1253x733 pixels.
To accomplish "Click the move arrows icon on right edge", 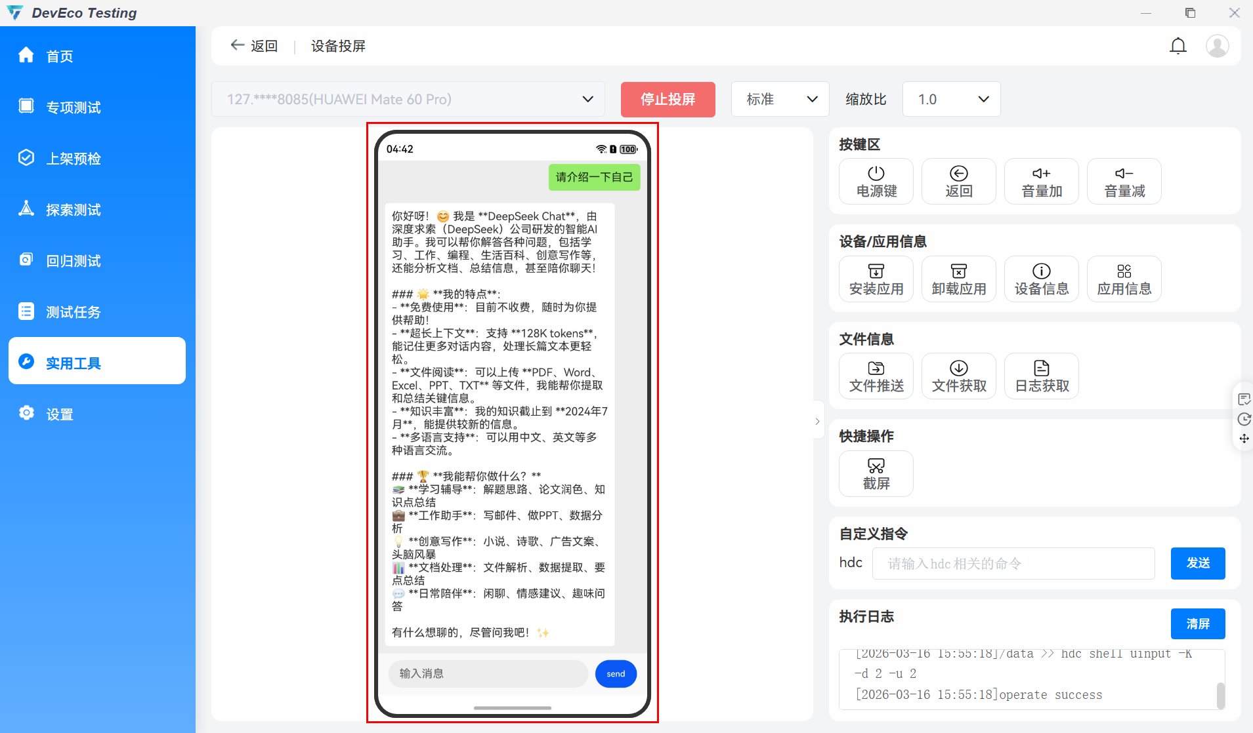I will pyautogui.click(x=1244, y=439).
